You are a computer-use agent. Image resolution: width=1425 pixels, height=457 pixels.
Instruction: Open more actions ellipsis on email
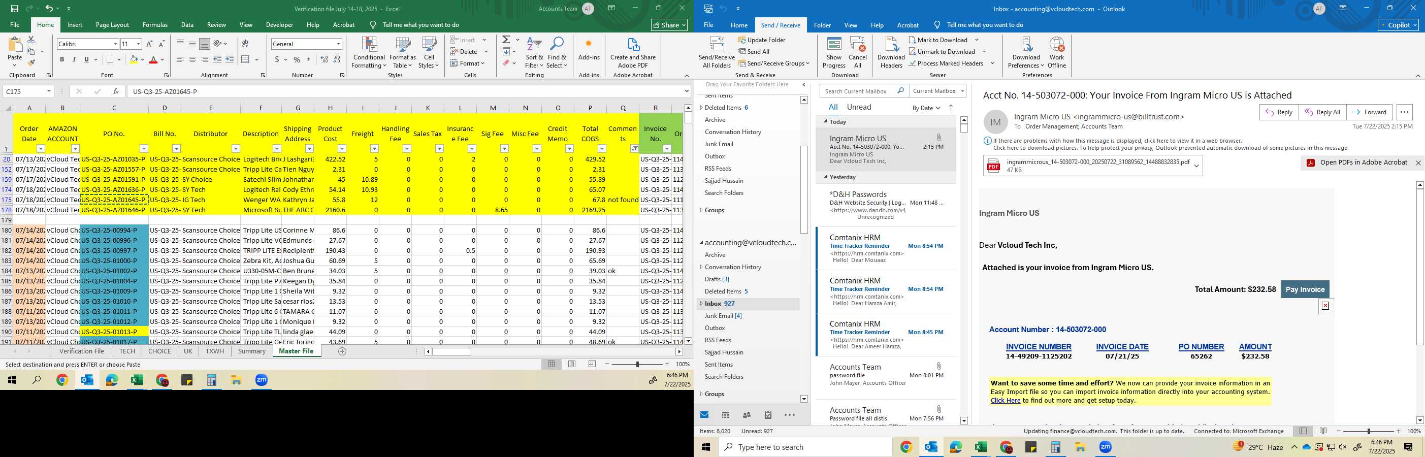[x=1404, y=112]
